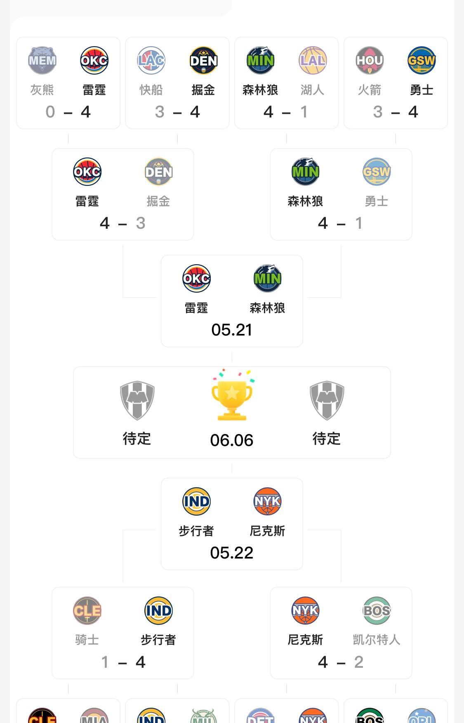Open the GSW Warriors logo in first round
The height and width of the screenshot is (723, 464).
click(422, 61)
